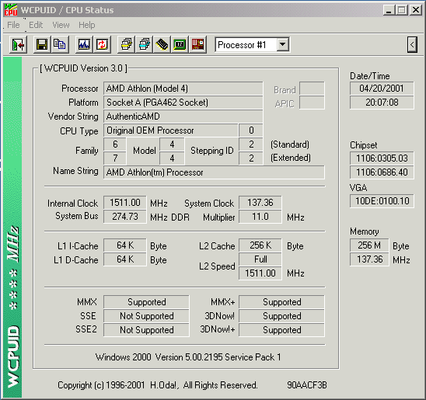
Task: Minimize the WCPUID window
Action: point(389,10)
